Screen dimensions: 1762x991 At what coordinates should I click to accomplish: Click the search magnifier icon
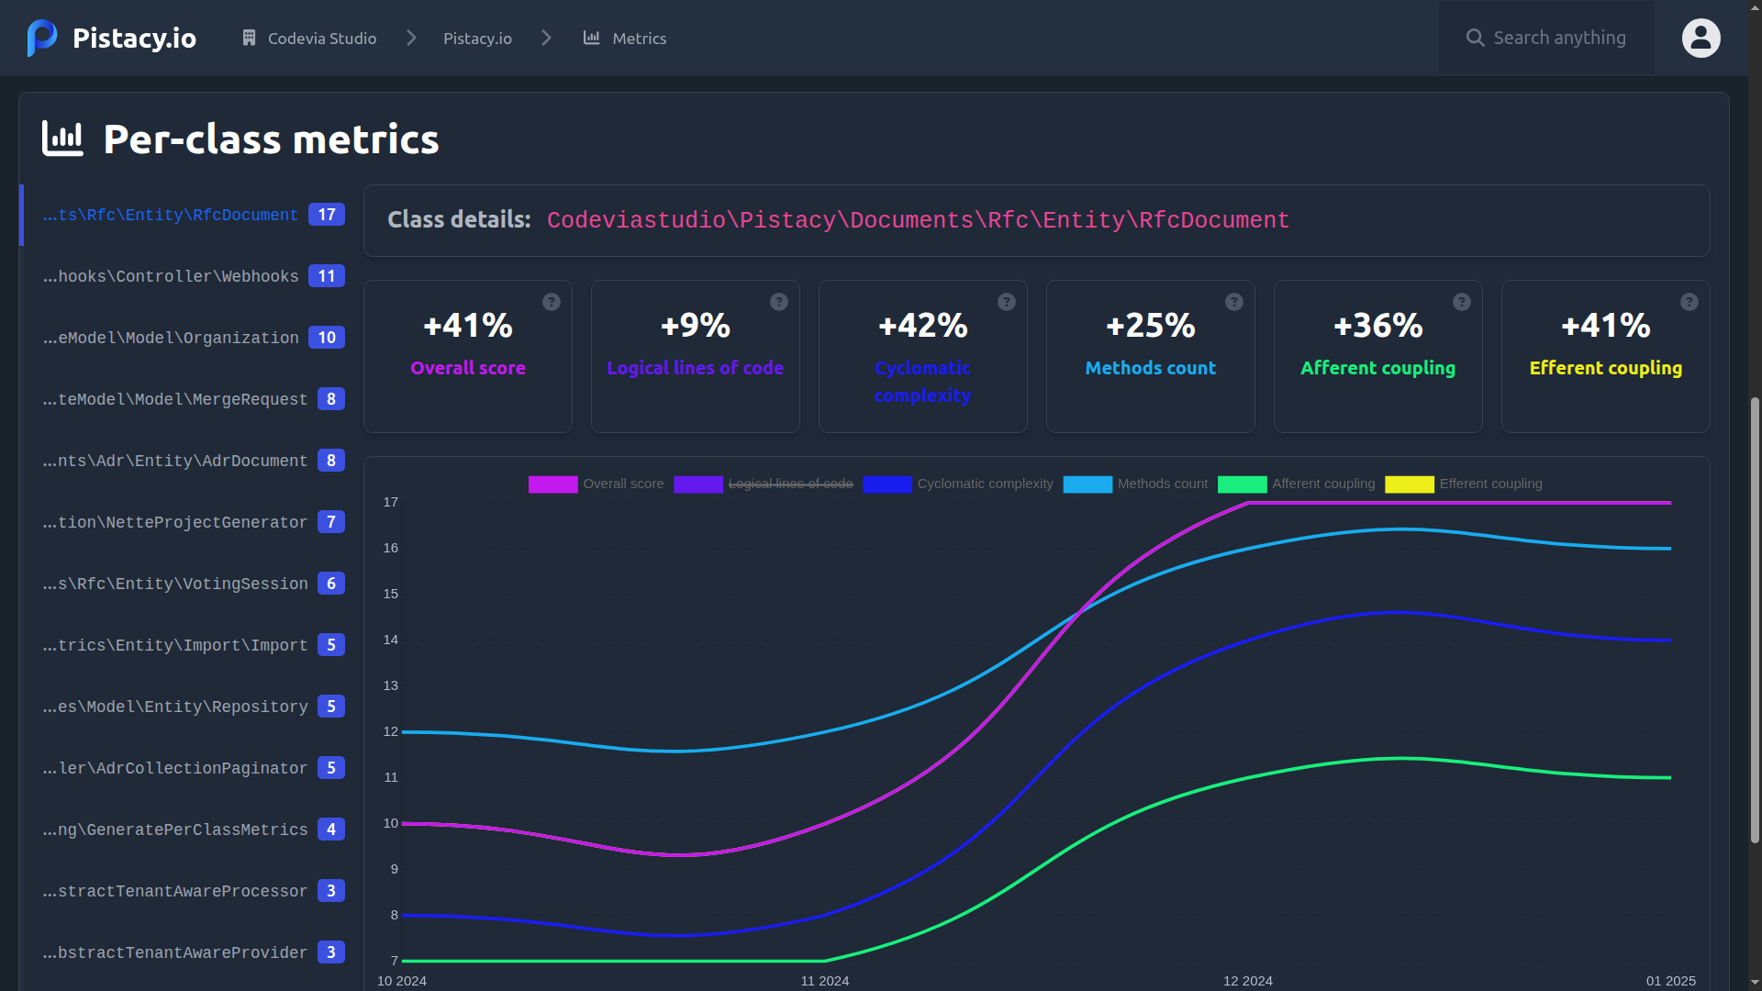click(1475, 38)
